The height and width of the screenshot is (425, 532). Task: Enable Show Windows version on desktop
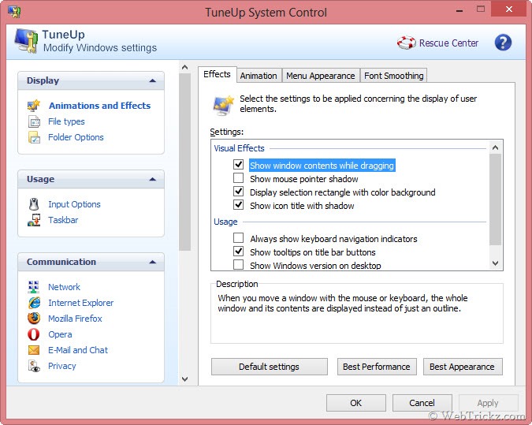pyautogui.click(x=239, y=264)
